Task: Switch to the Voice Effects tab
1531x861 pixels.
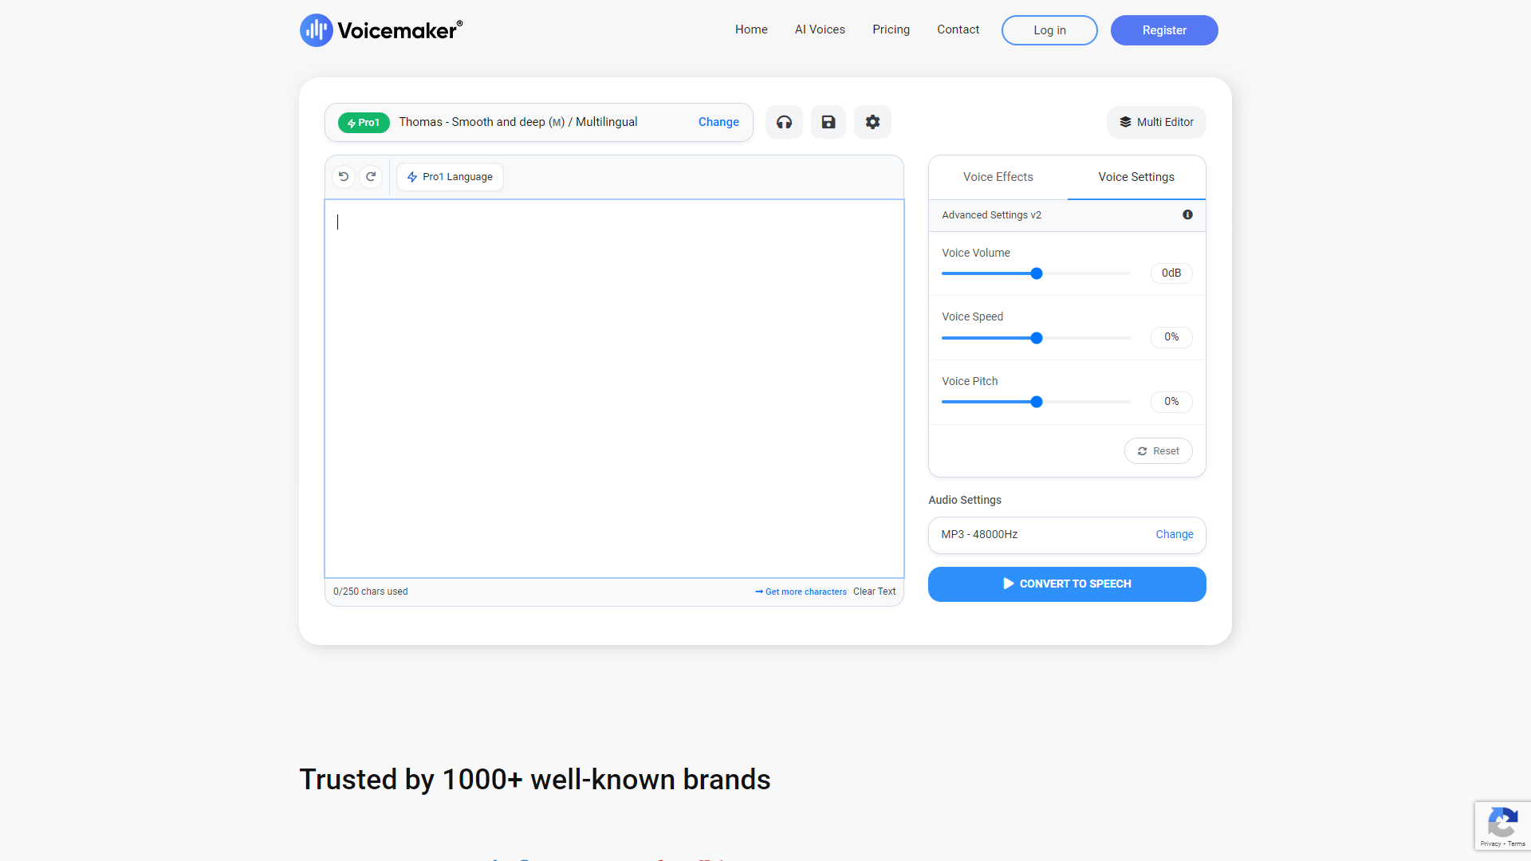Action: pos(997,177)
